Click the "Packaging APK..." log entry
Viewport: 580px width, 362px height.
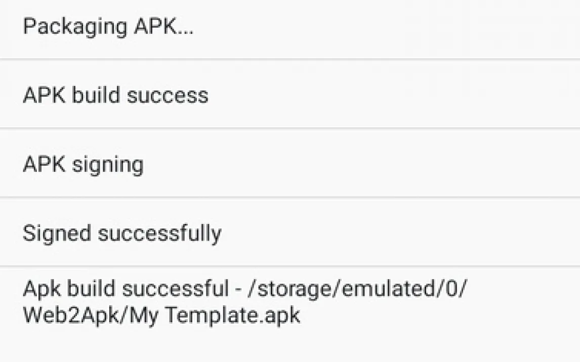(108, 27)
